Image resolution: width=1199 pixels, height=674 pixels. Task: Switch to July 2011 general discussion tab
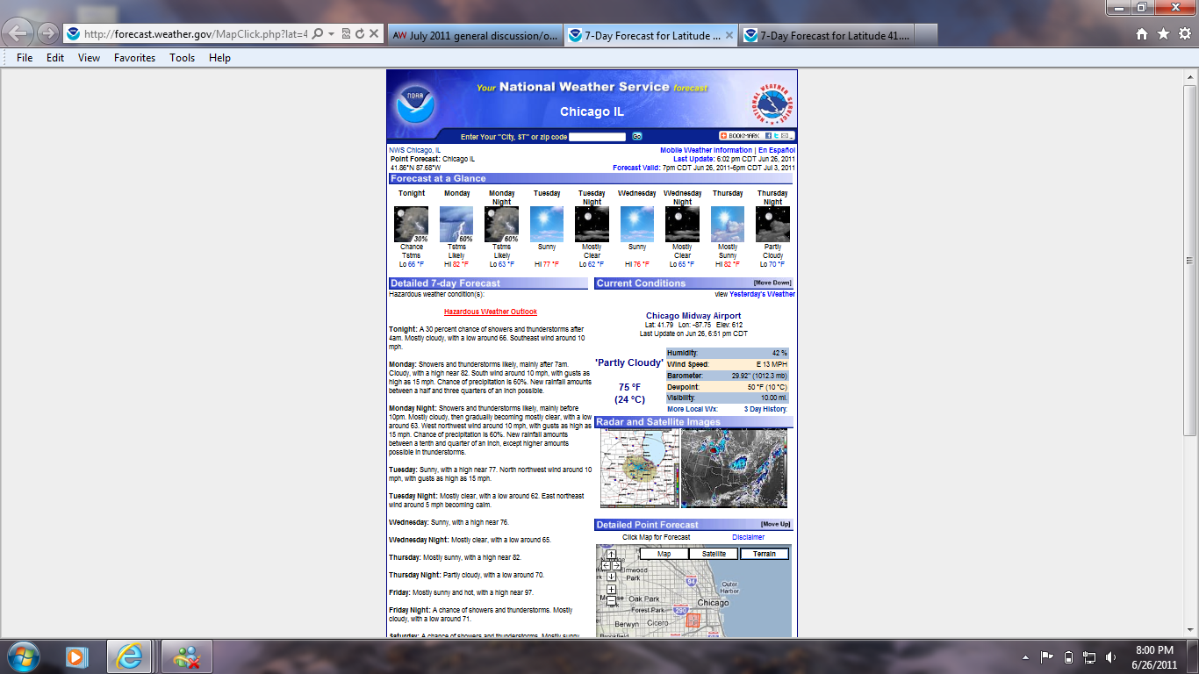tap(475, 35)
